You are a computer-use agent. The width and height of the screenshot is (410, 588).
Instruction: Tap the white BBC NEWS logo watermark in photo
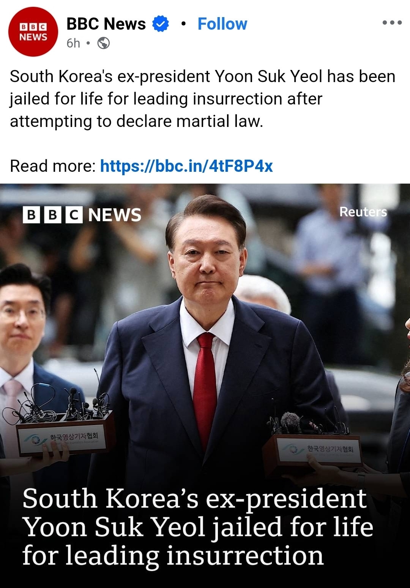[82, 215]
